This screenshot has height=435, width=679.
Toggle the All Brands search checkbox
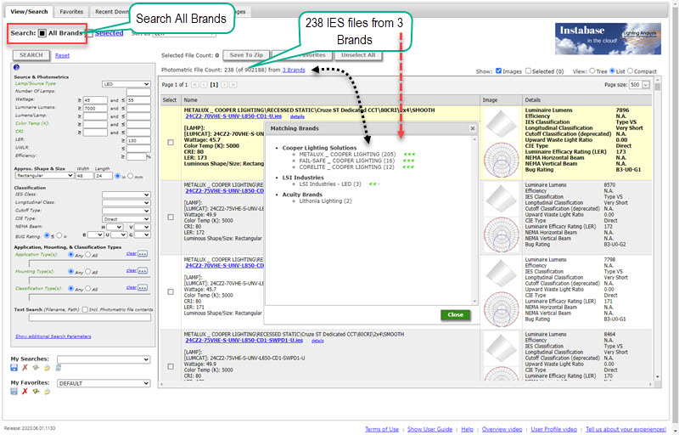(42, 33)
